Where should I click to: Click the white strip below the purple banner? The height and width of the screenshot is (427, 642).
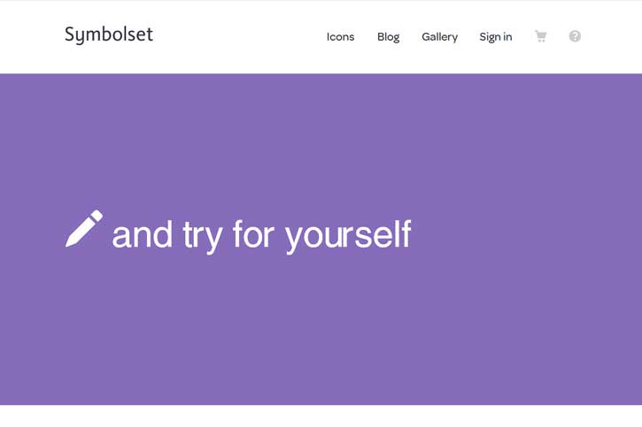(x=321, y=416)
